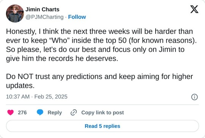Click the 10:37 AM post time
Image resolution: width=205 pixels, height=138 pixels.
(18, 97)
